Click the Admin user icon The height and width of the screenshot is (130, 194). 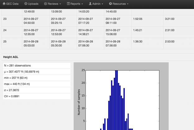90,4
